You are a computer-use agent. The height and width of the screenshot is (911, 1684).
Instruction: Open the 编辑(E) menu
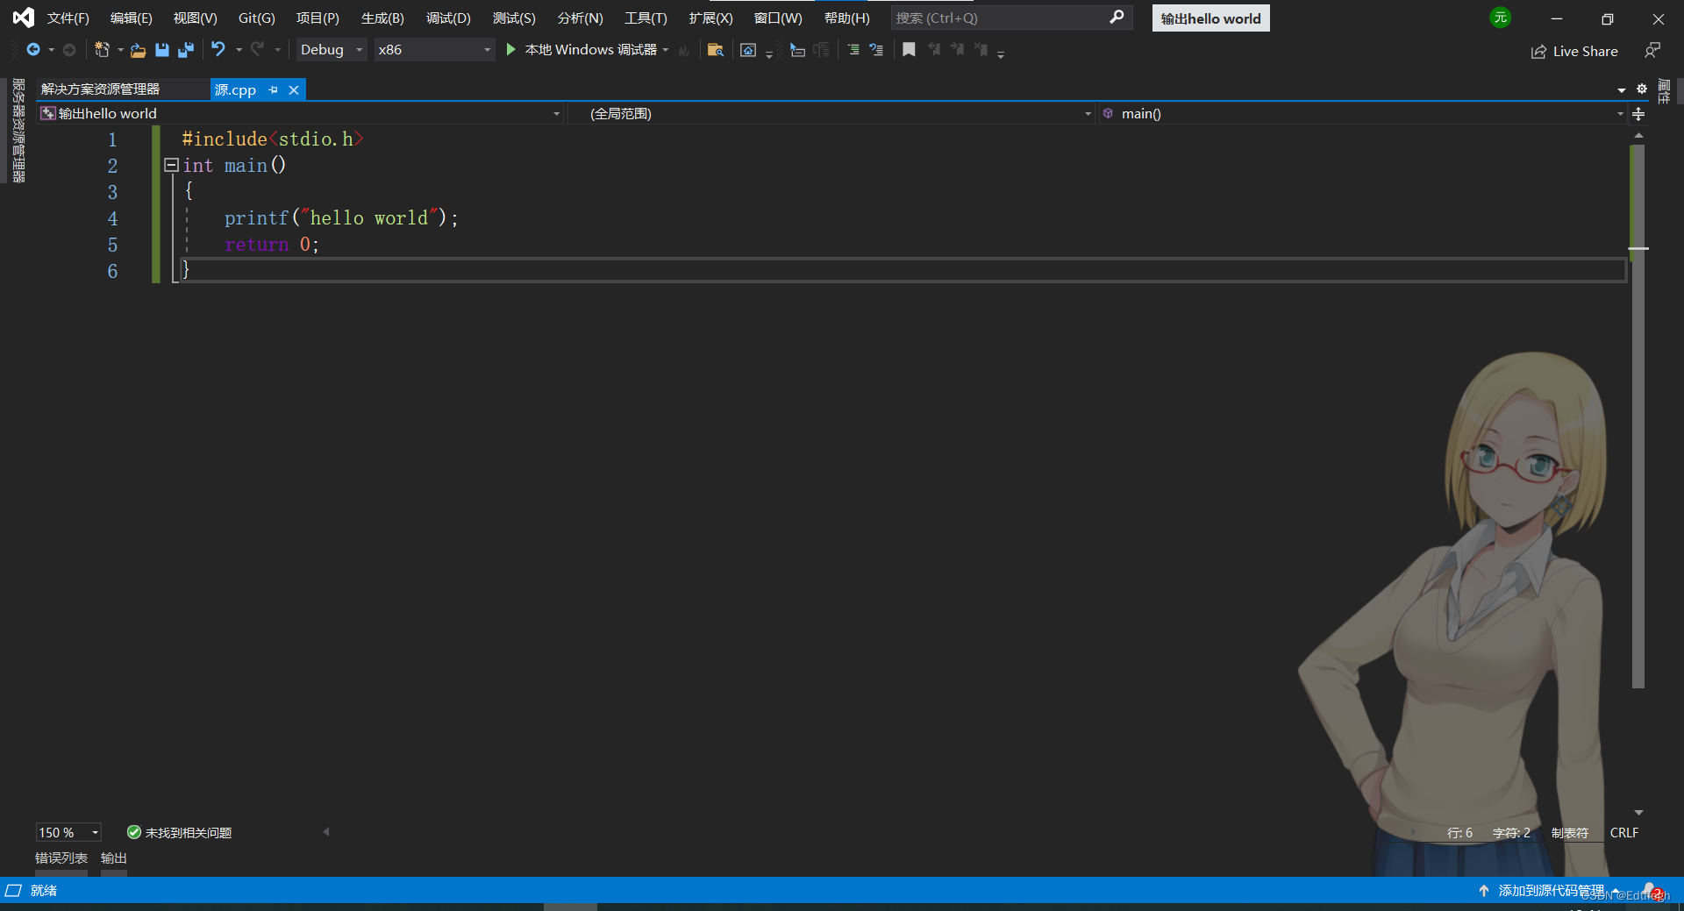132,18
